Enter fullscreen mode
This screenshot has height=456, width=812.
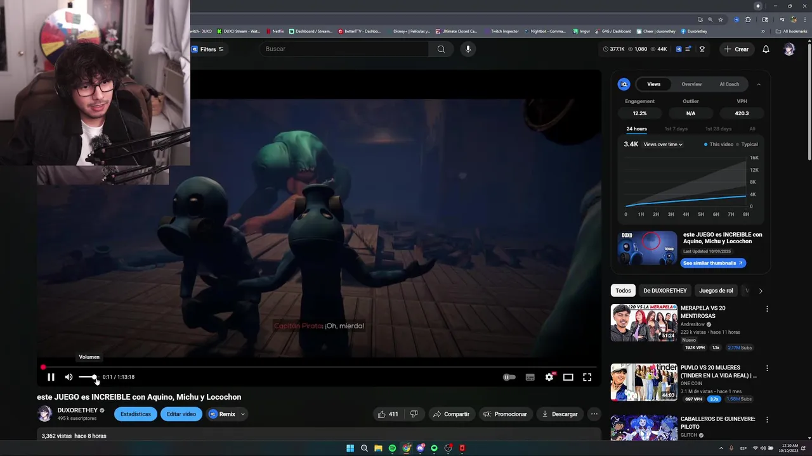tap(587, 377)
